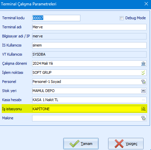Click the Personel-1 Soyad value
This screenshot has width=151, height=150.
click(47, 82)
